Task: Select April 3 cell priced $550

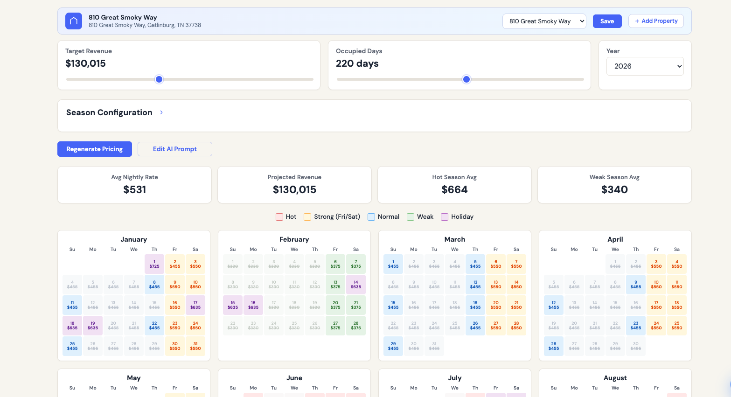Action: 656,264
